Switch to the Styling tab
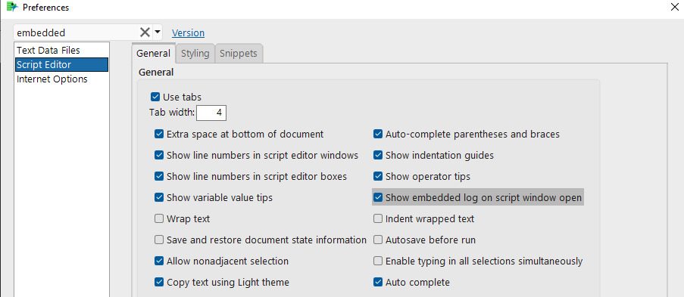The width and height of the screenshot is (684, 297). pyautogui.click(x=195, y=54)
